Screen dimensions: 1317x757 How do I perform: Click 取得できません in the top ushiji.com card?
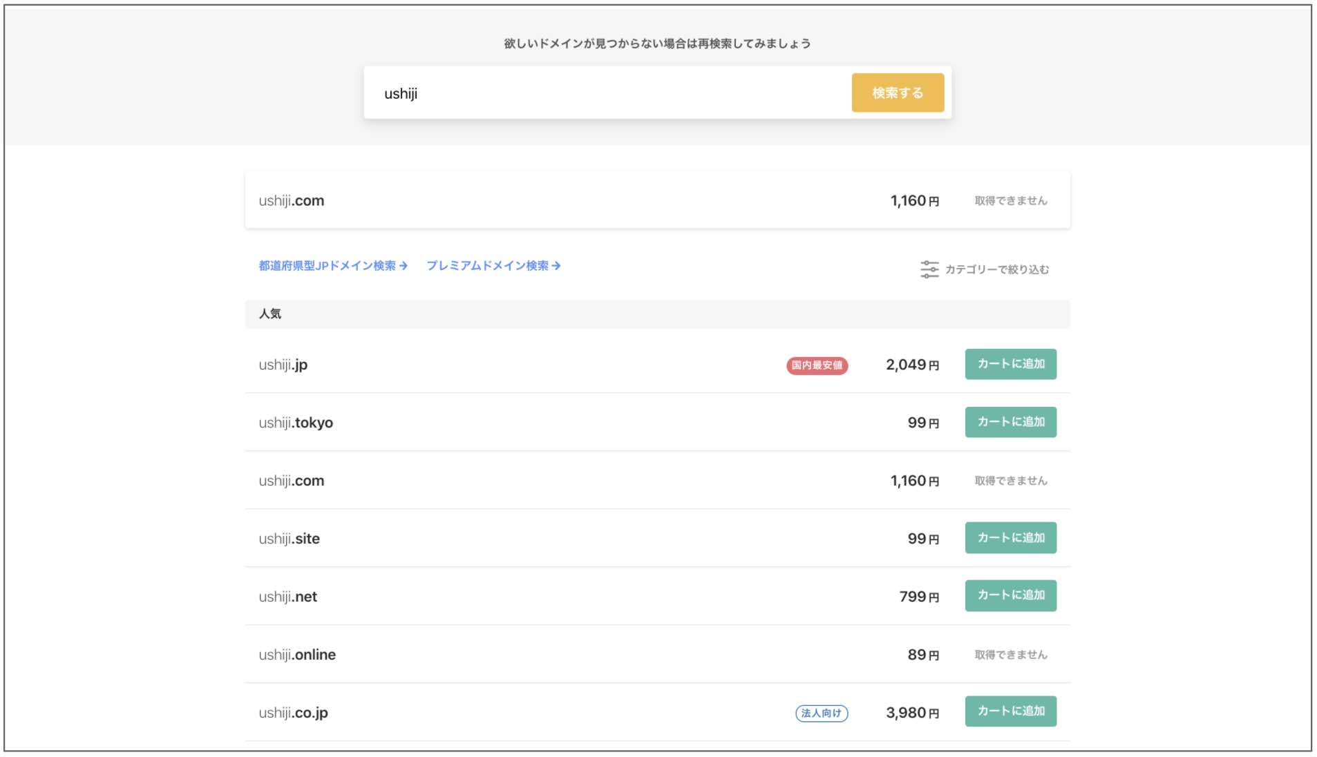click(1011, 201)
